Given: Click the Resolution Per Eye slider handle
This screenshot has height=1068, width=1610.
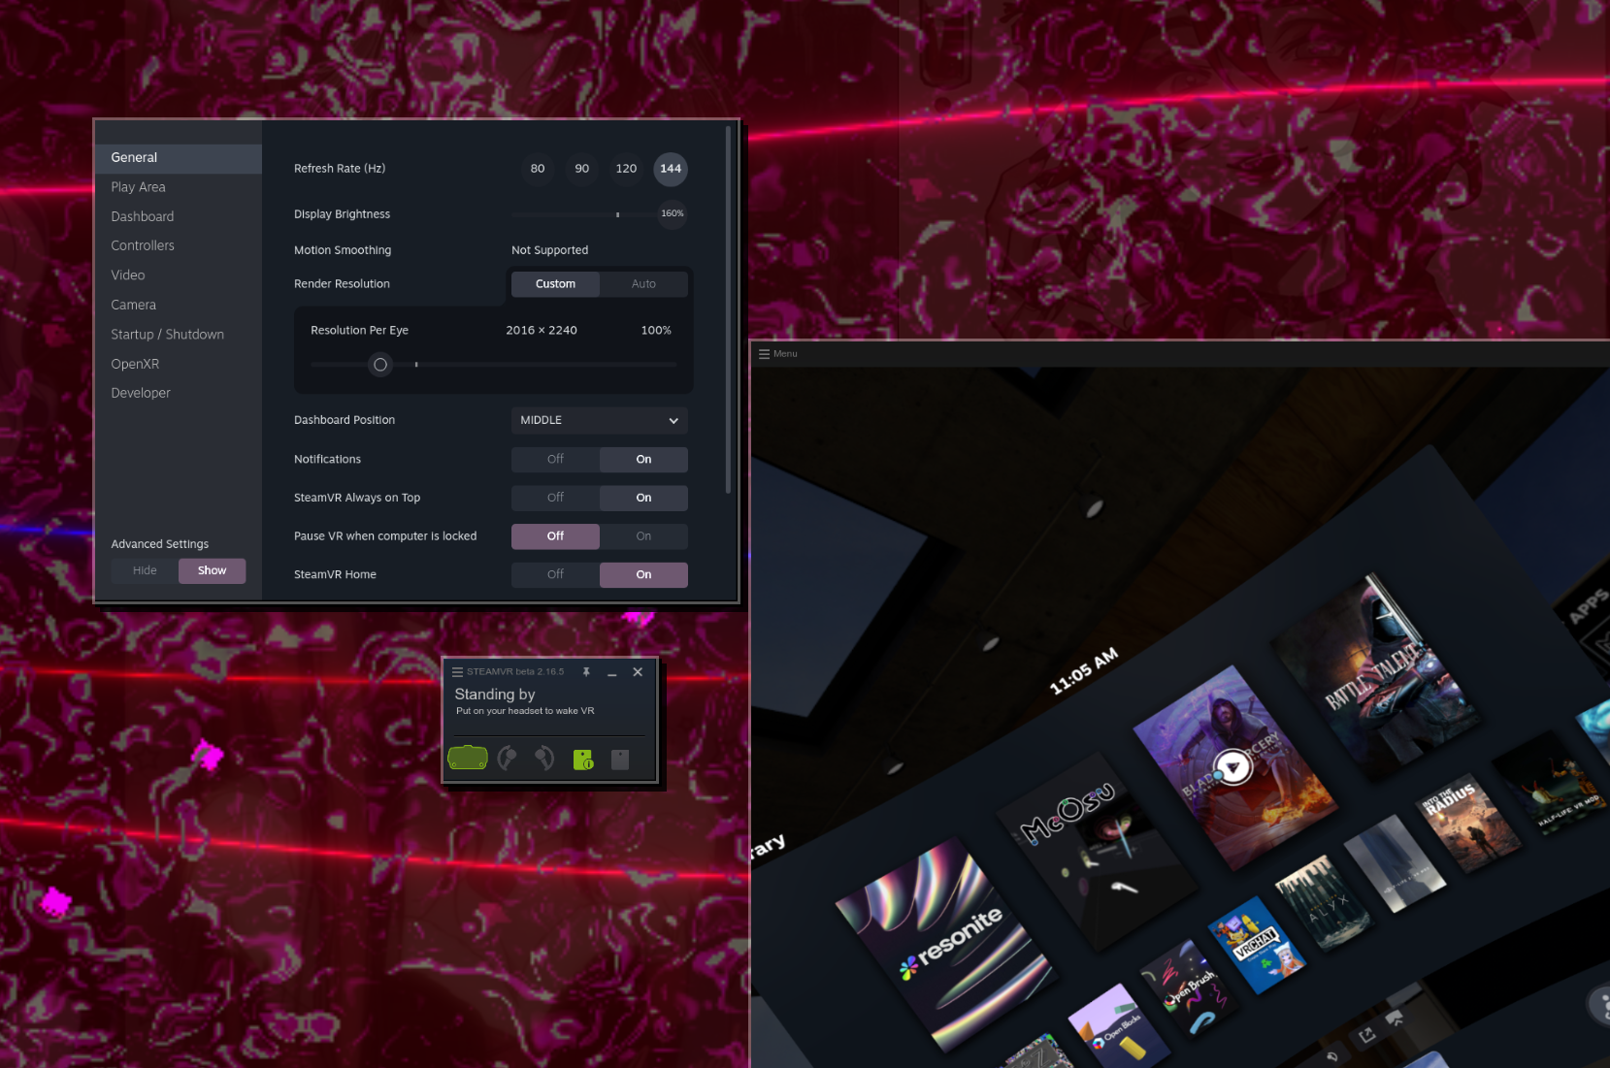Looking at the screenshot, I should click(x=380, y=365).
